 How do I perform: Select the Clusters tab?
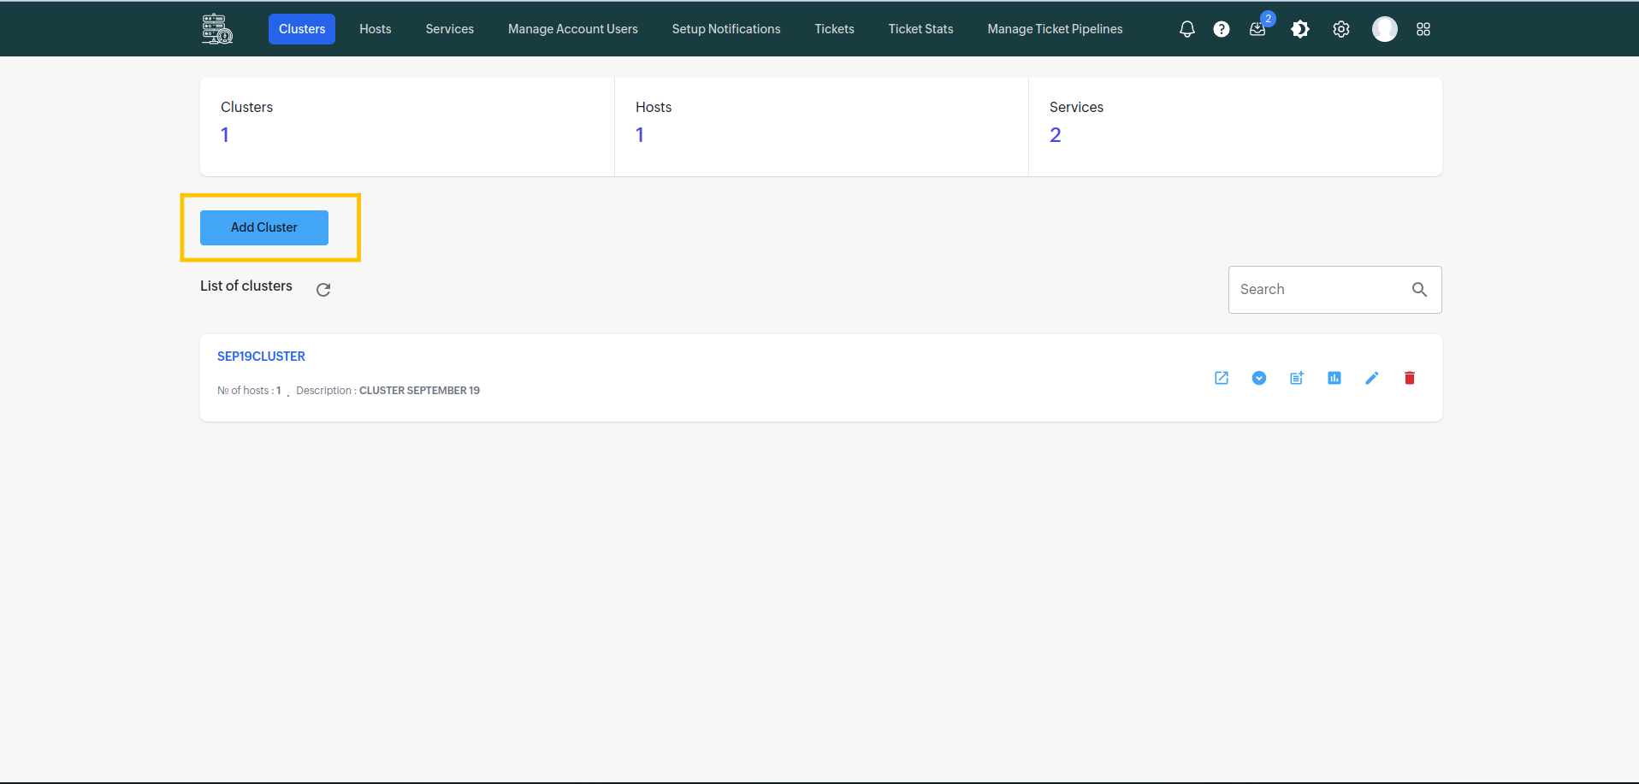302,29
